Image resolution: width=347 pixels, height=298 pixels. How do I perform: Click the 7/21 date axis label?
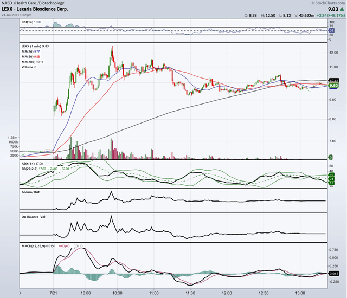pyautogui.click(x=53, y=293)
